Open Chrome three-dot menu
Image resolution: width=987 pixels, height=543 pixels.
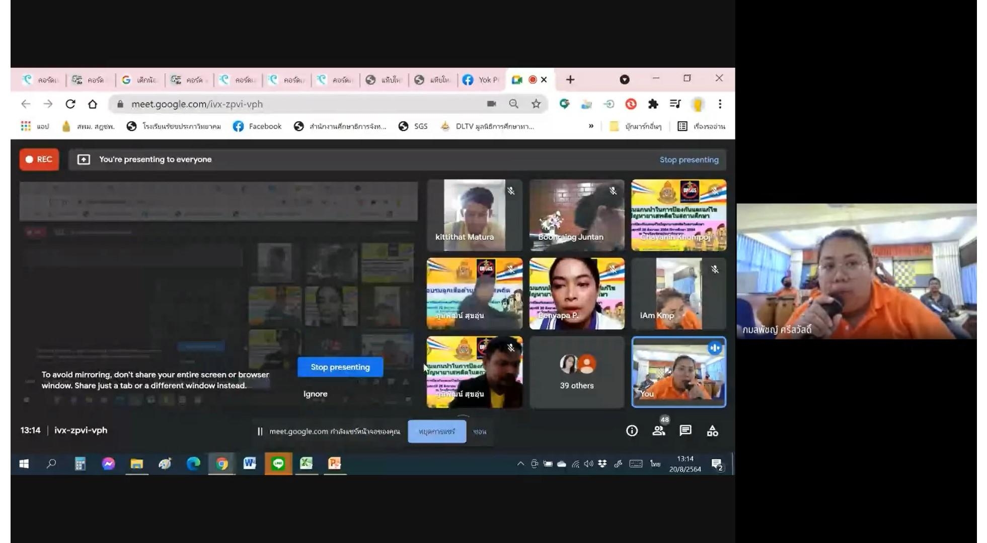click(720, 104)
